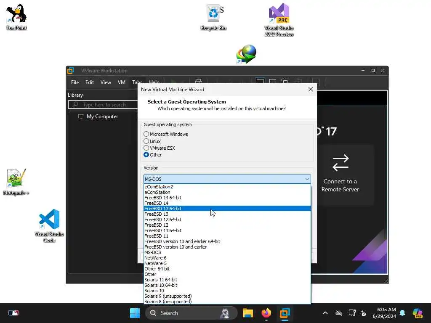The width and height of the screenshot is (431, 323).
Task: Choose Other 64-bit from the version list
Action: coord(227,269)
